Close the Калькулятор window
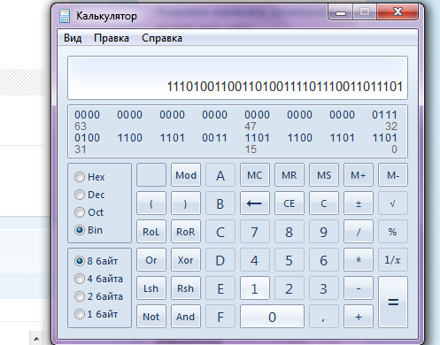 tap(398, 12)
